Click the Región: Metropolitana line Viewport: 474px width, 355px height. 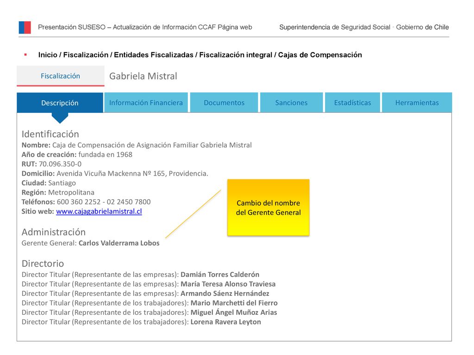click(x=58, y=192)
